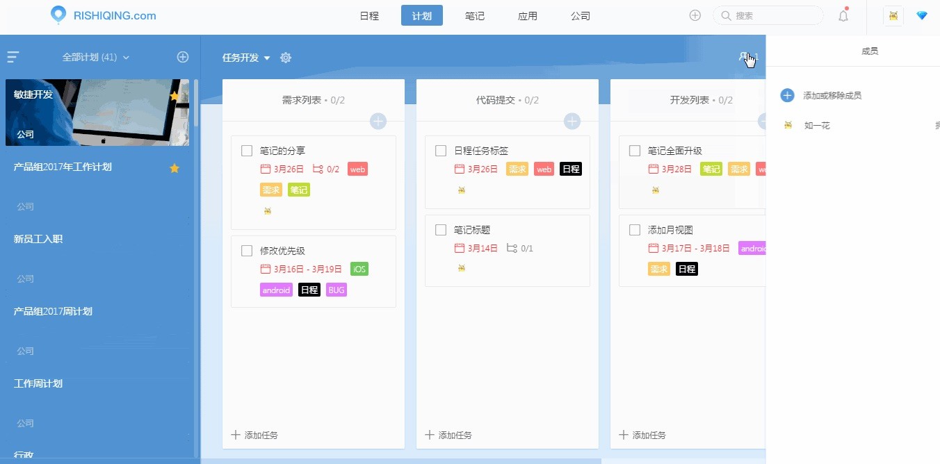Click assignee avatar on 笔记的分享 card
This screenshot has height=464, width=940.
point(268,210)
